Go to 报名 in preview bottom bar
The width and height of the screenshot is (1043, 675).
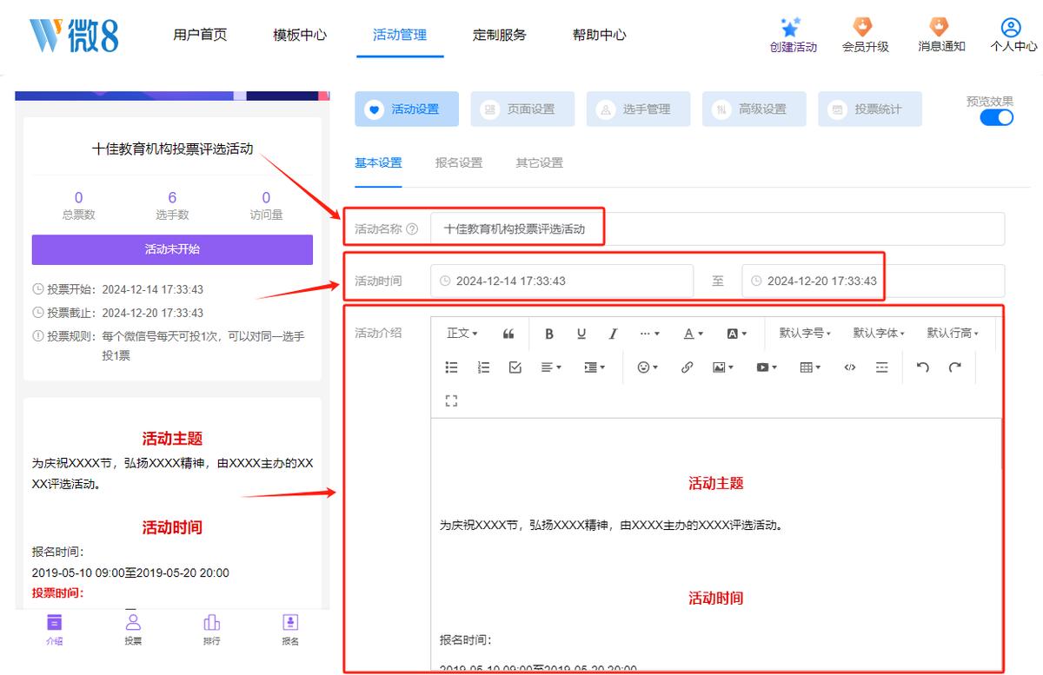(x=290, y=630)
